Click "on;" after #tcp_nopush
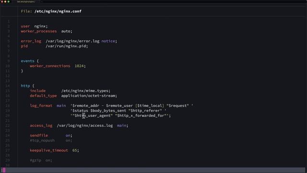Image resolution: width=307 pixels, height=173 pixels. [69, 140]
